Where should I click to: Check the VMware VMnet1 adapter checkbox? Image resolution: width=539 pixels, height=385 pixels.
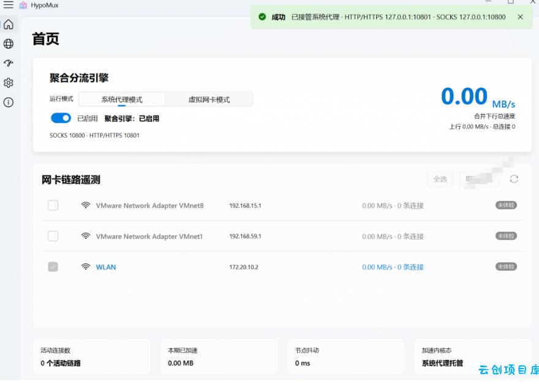click(53, 236)
